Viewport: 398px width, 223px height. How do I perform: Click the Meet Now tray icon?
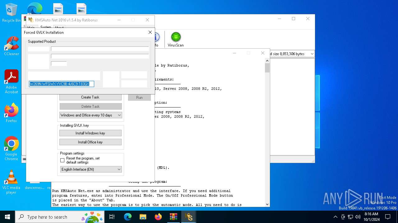point(343,217)
